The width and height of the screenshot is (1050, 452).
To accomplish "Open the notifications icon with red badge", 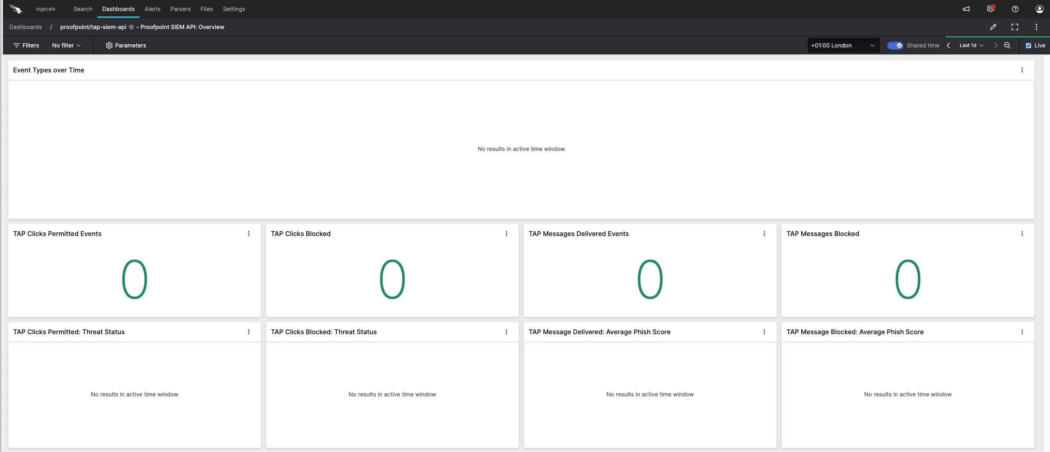I will click(990, 9).
